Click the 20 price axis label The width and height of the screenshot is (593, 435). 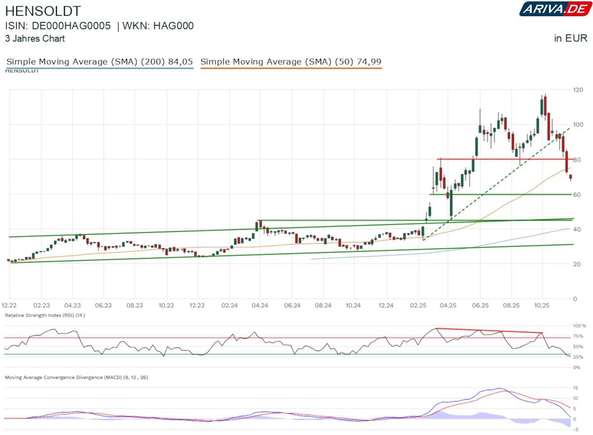(576, 264)
